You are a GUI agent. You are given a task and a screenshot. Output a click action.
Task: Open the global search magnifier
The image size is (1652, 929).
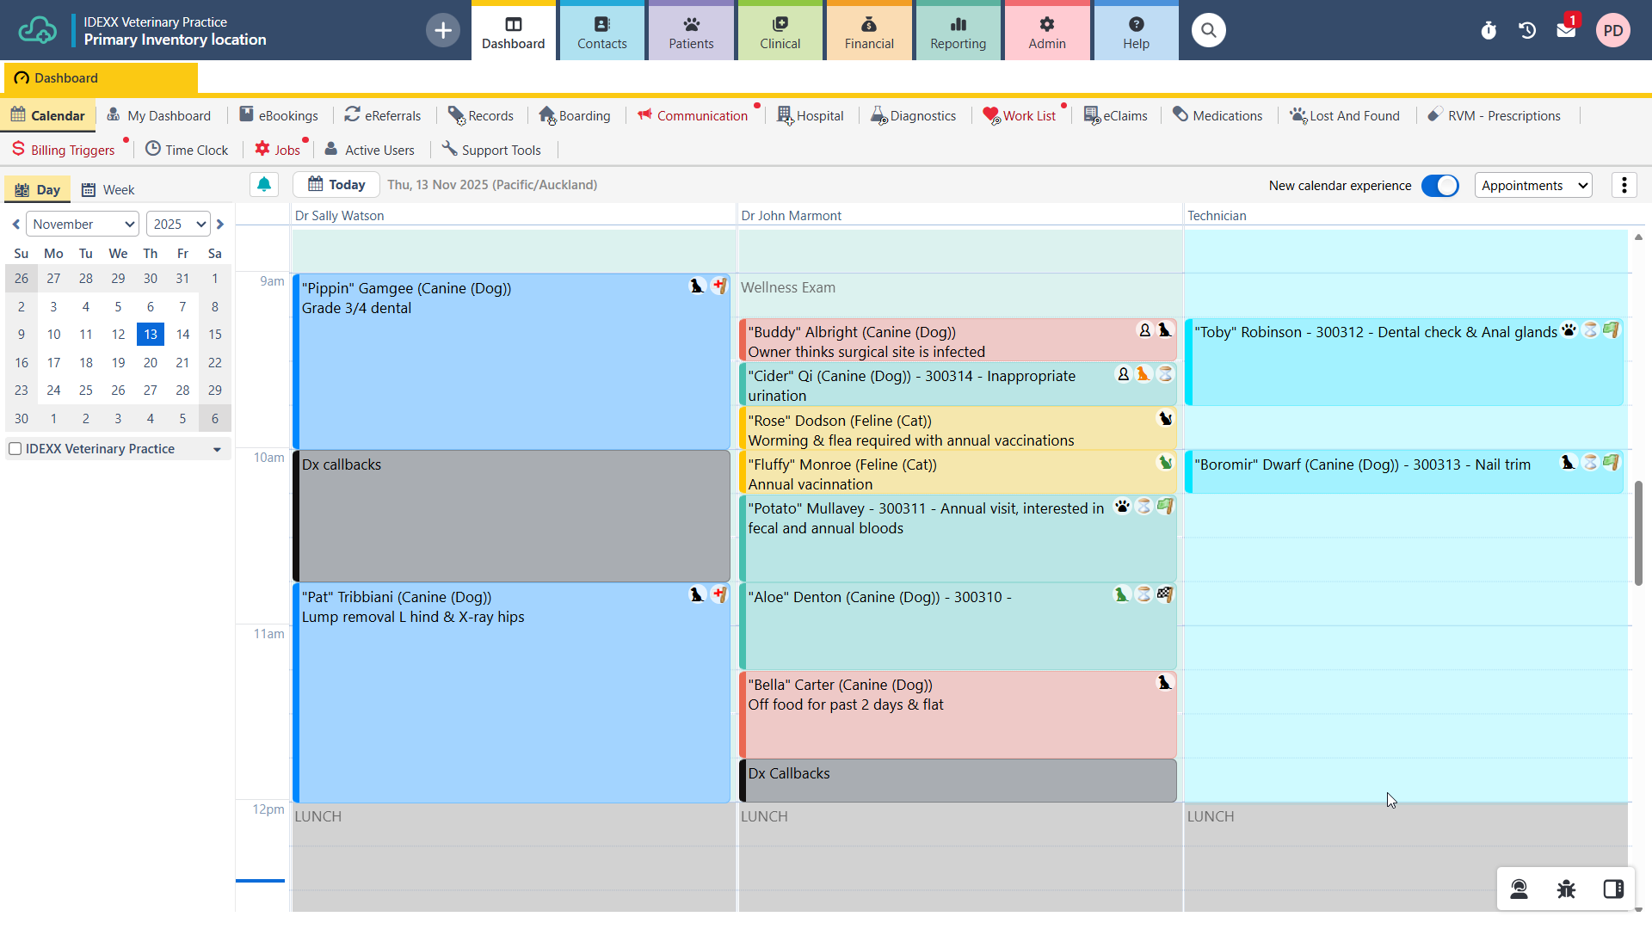[x=1208, y=30]
